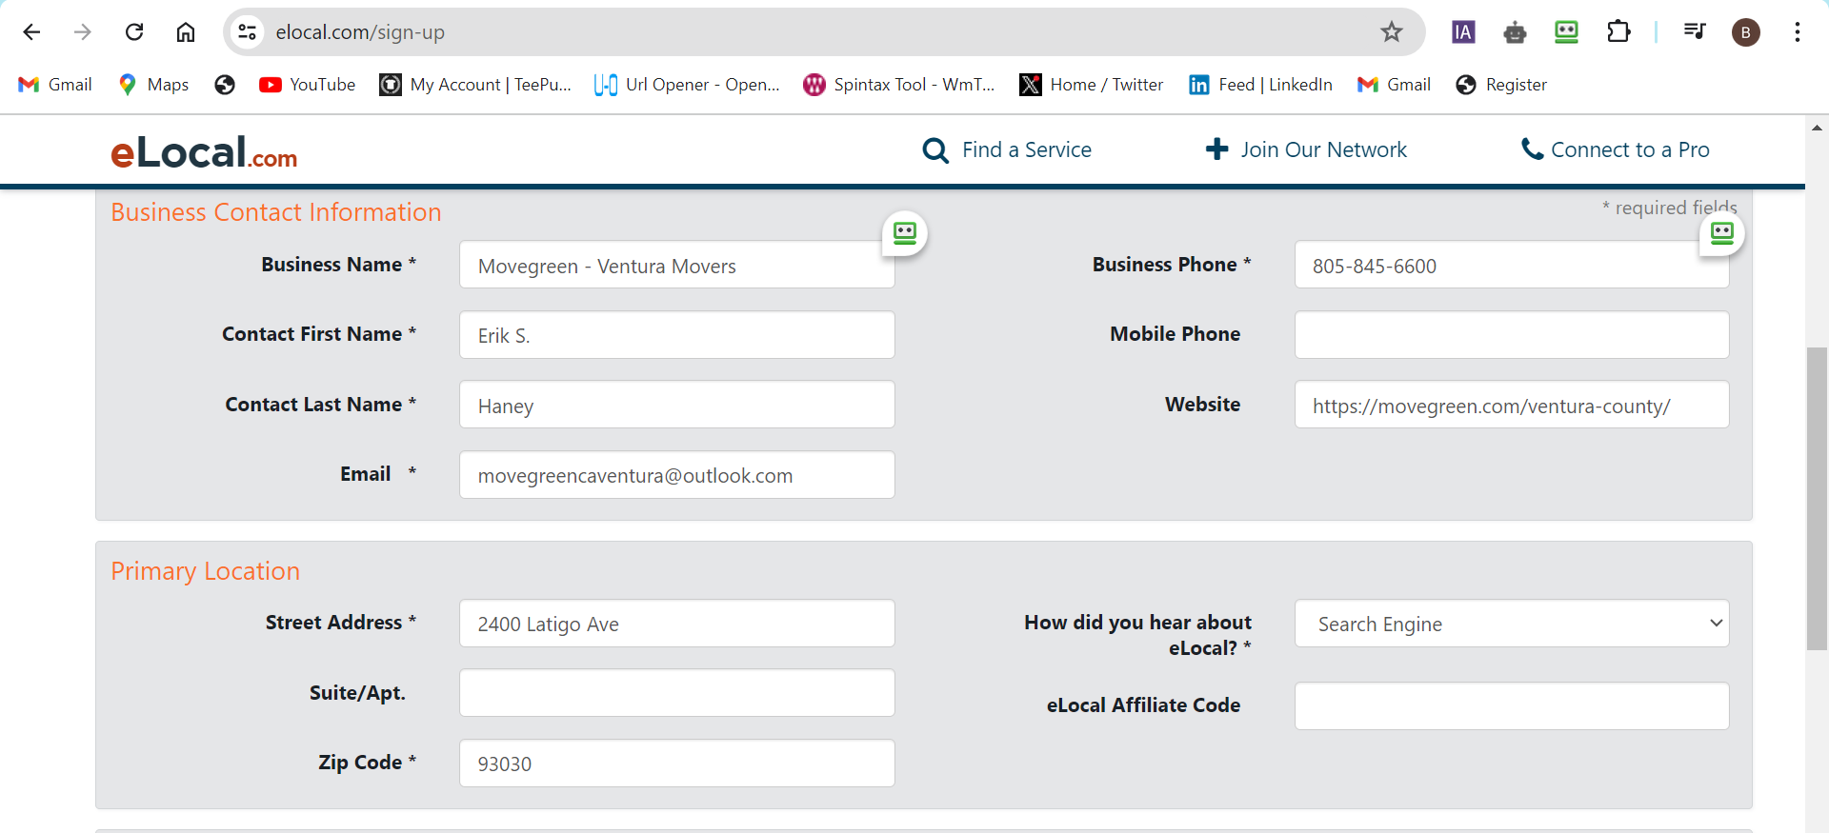Open the Url Opener bookmark
Viewport: 1829px width, 833px height.
click(x=687, y=85)
